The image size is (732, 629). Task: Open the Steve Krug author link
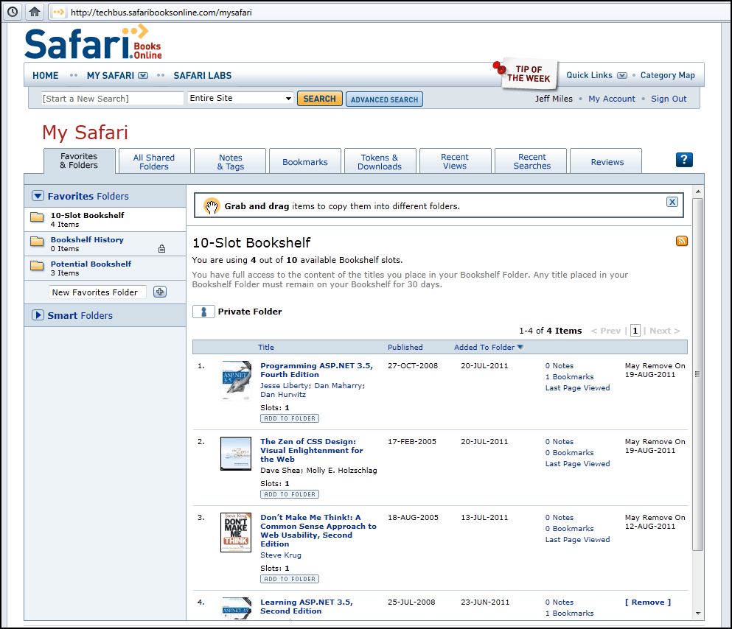pos(281,555)
